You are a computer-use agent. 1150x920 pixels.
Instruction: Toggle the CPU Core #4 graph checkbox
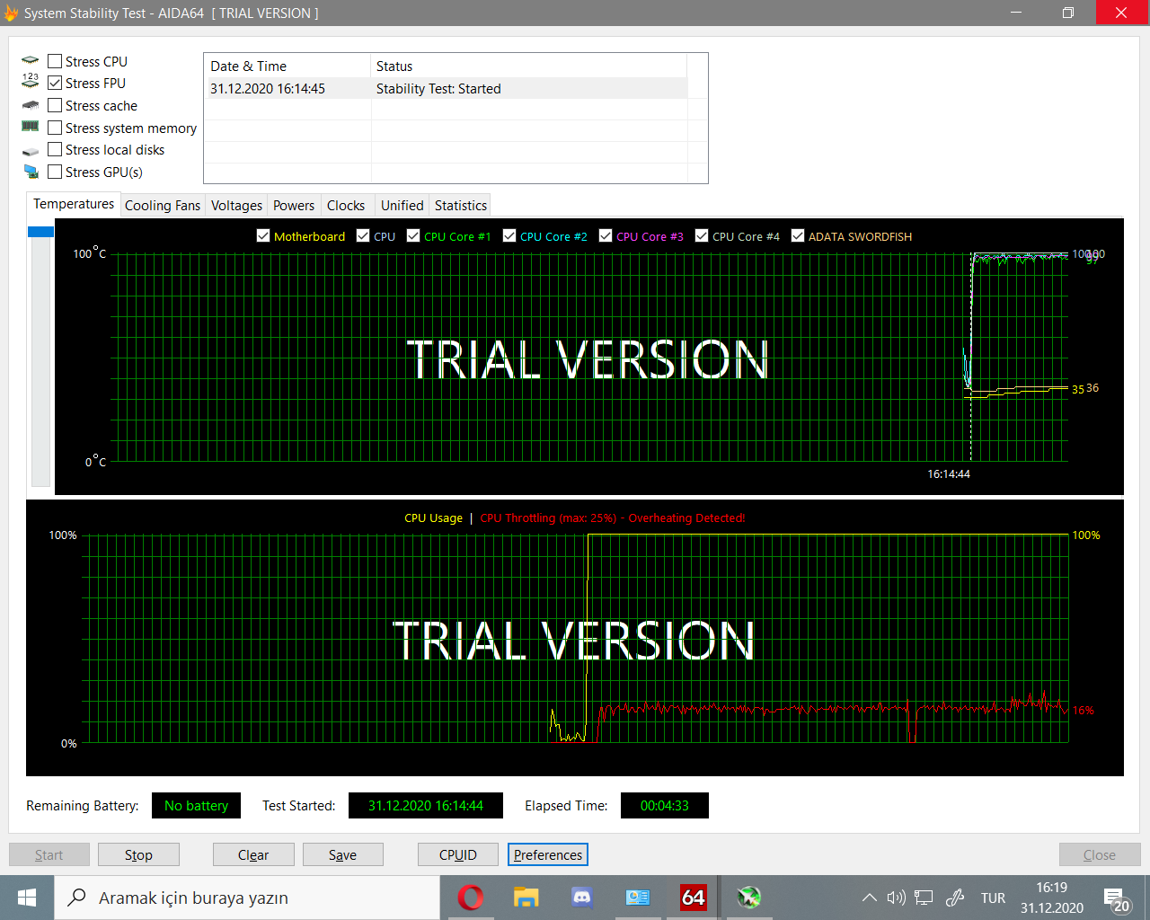coord(702,235)
